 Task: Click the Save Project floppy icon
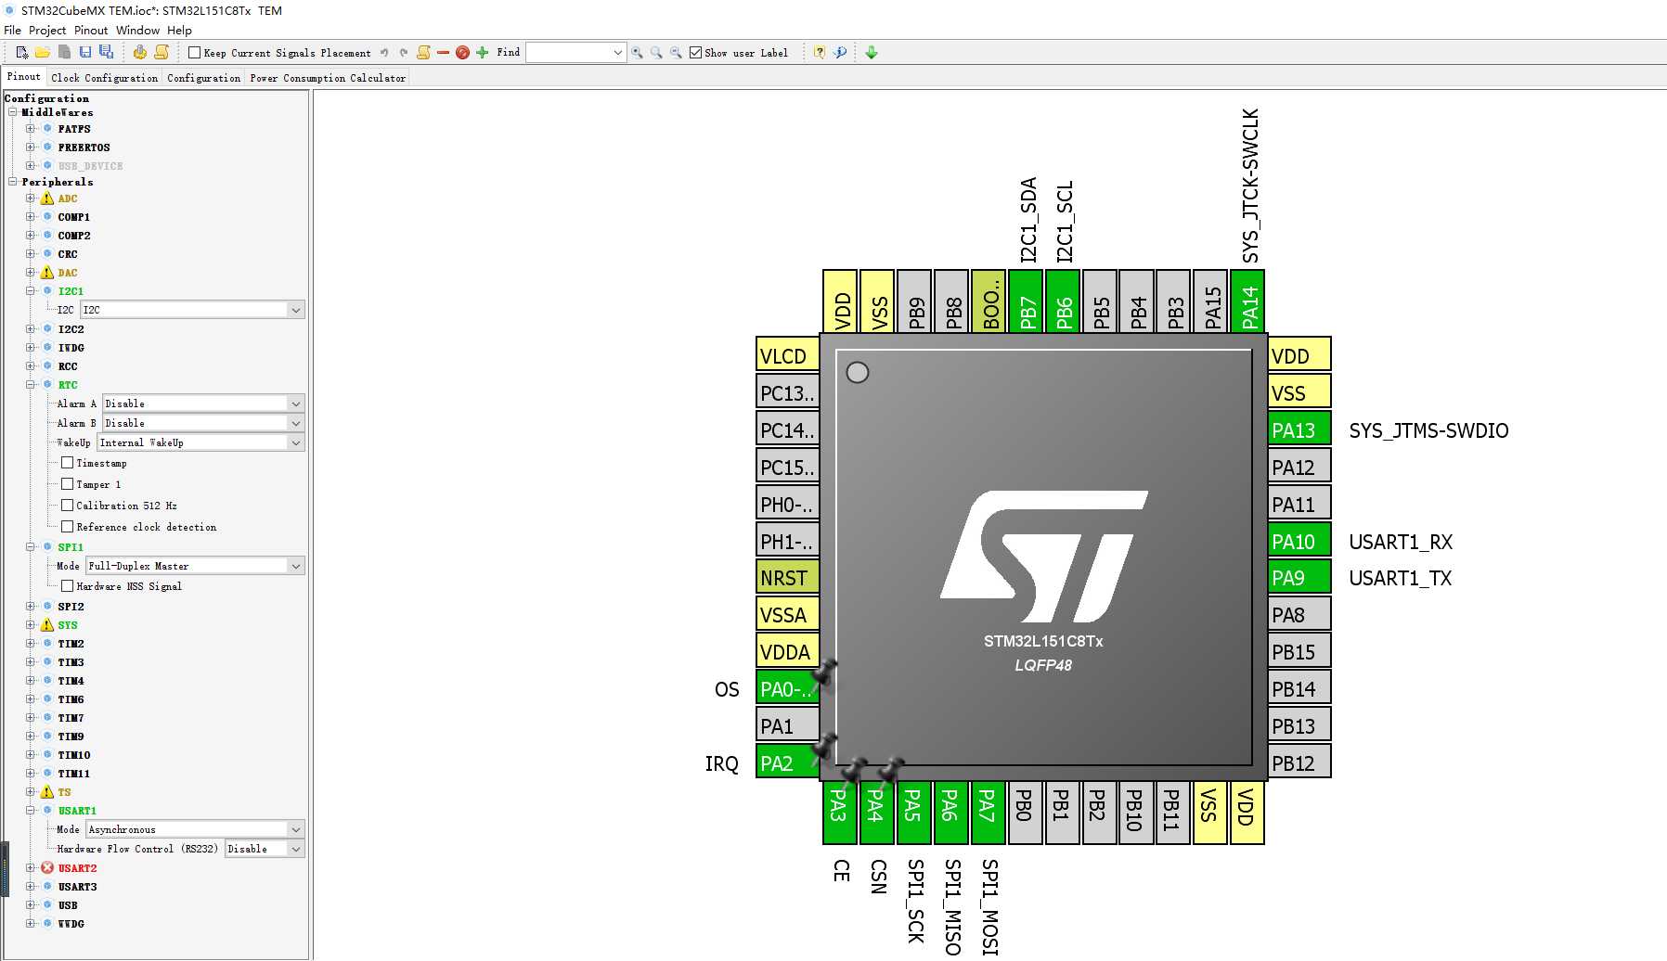click(x=85, y=53)
